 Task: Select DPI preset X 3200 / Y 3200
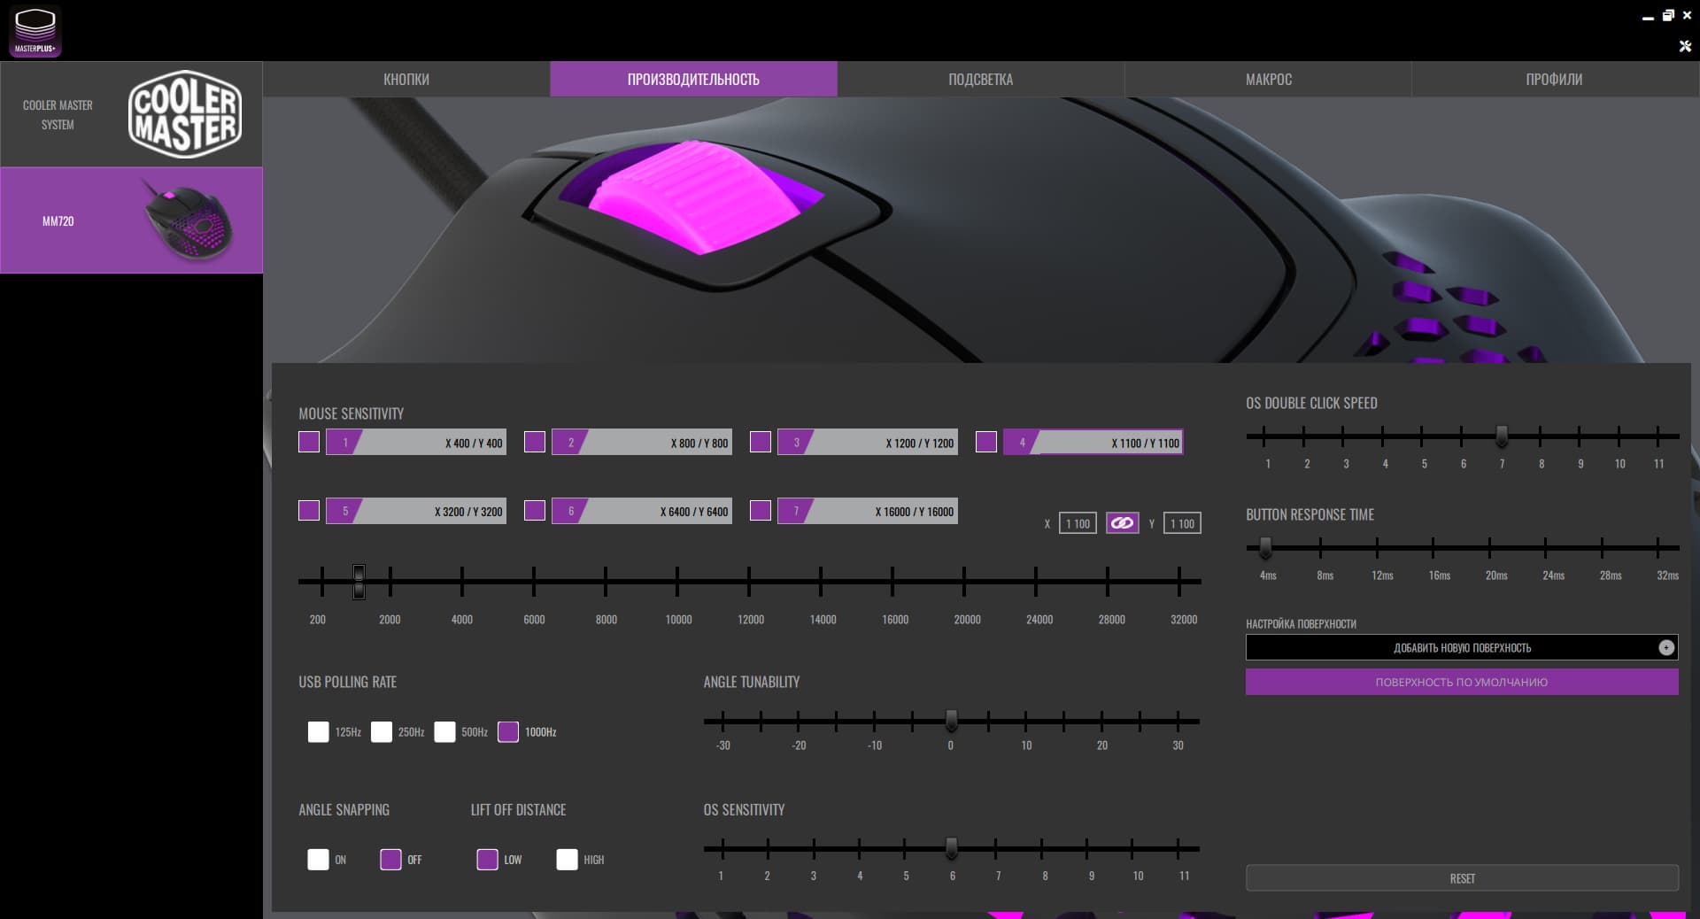click(x=416, y=511)
